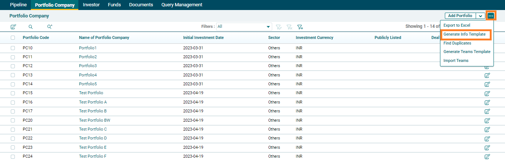
Task: Open the Test Portfolio BW link
Action: pyautogui.click(x=94, y=120)
